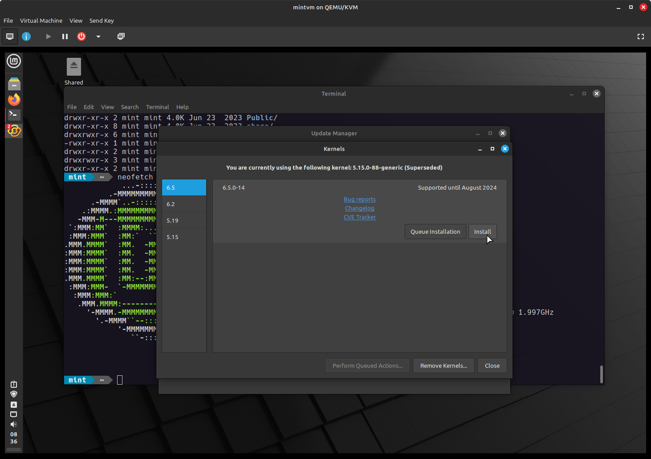Image resolution: width=651 pixels, height=459 pixels.
Task: Click the terminal prompt cursor
Action: [120, 380]
